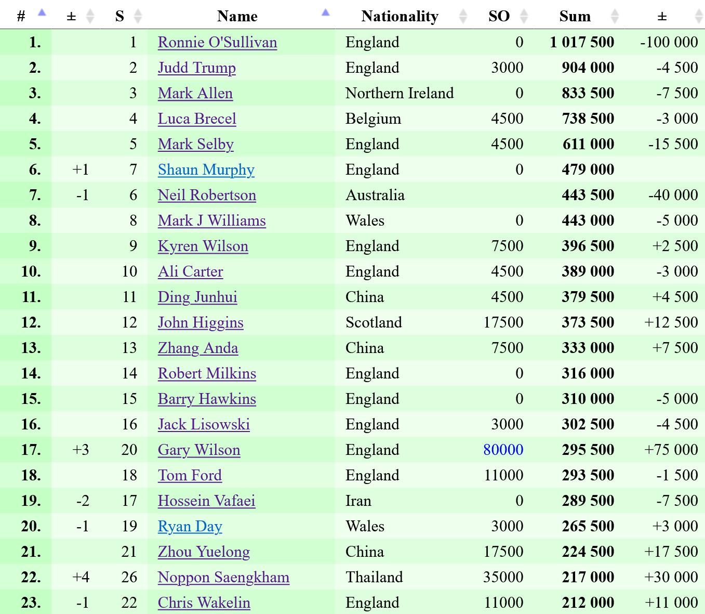The width and height of the screenshot is (705, 614).
Task: Open Ronnie O'Sullivan's player page
Action: tap(217, 42)
